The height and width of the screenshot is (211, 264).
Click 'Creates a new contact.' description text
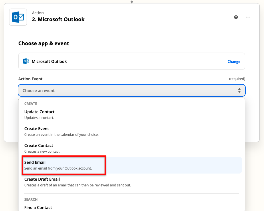click(x=42, y=152)
